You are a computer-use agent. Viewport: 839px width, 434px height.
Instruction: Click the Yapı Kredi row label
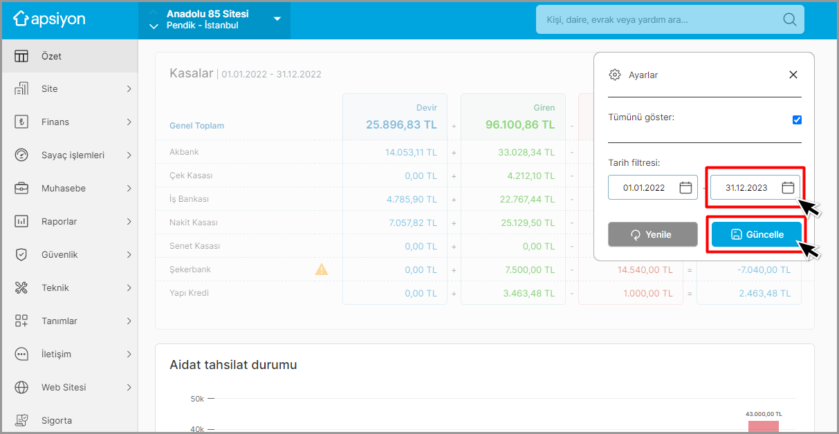coord(189,293)
